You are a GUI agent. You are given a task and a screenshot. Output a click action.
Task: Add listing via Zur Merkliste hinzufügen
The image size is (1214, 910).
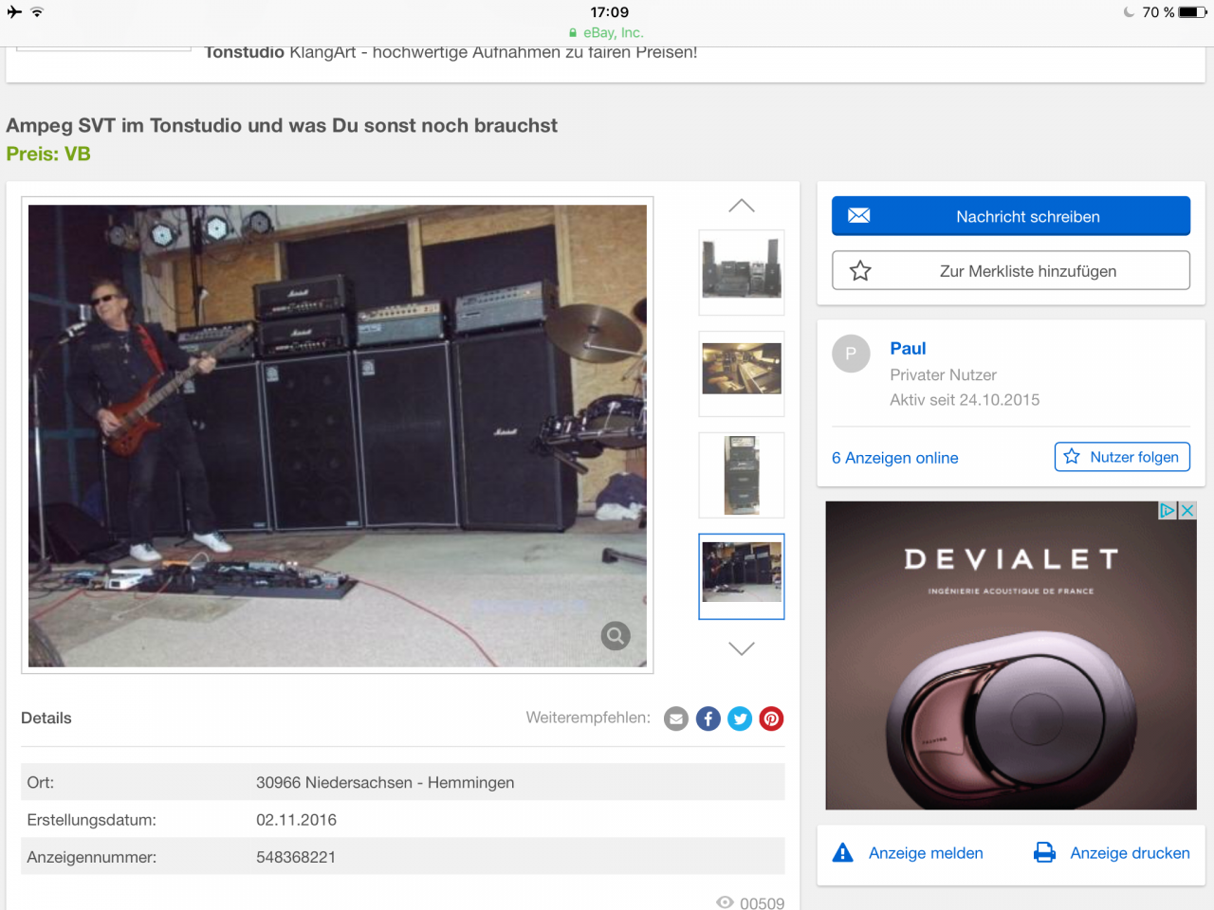tap(1011, 270)
